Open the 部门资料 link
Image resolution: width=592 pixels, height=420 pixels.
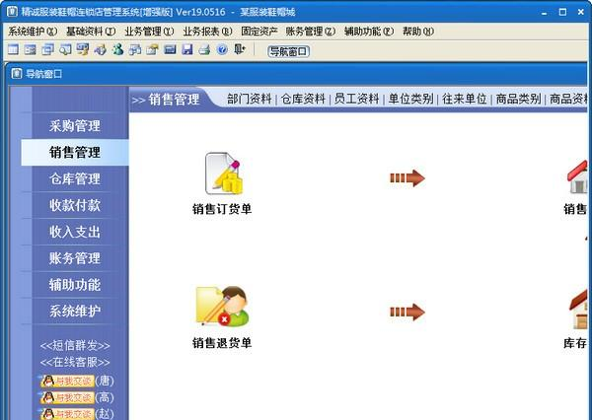(x=250, y=99)
